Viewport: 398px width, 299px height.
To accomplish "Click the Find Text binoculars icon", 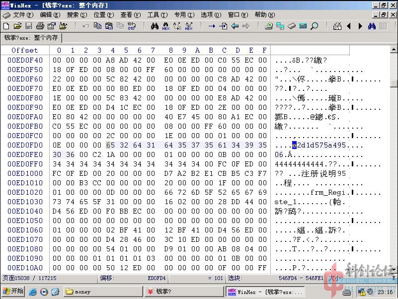I will [x=155, y=26].
